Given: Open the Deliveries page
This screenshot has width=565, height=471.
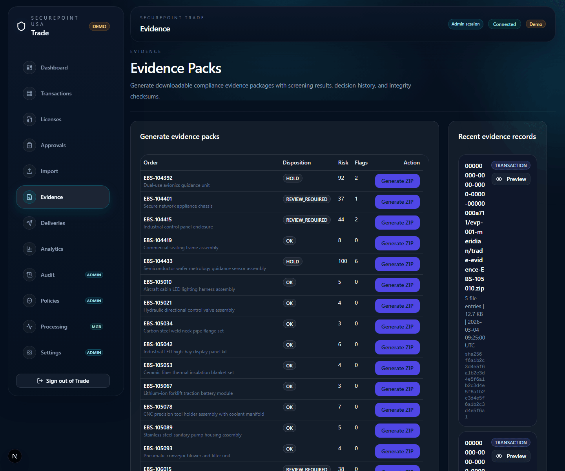Looking at the screenshot, I should [63, 223].
